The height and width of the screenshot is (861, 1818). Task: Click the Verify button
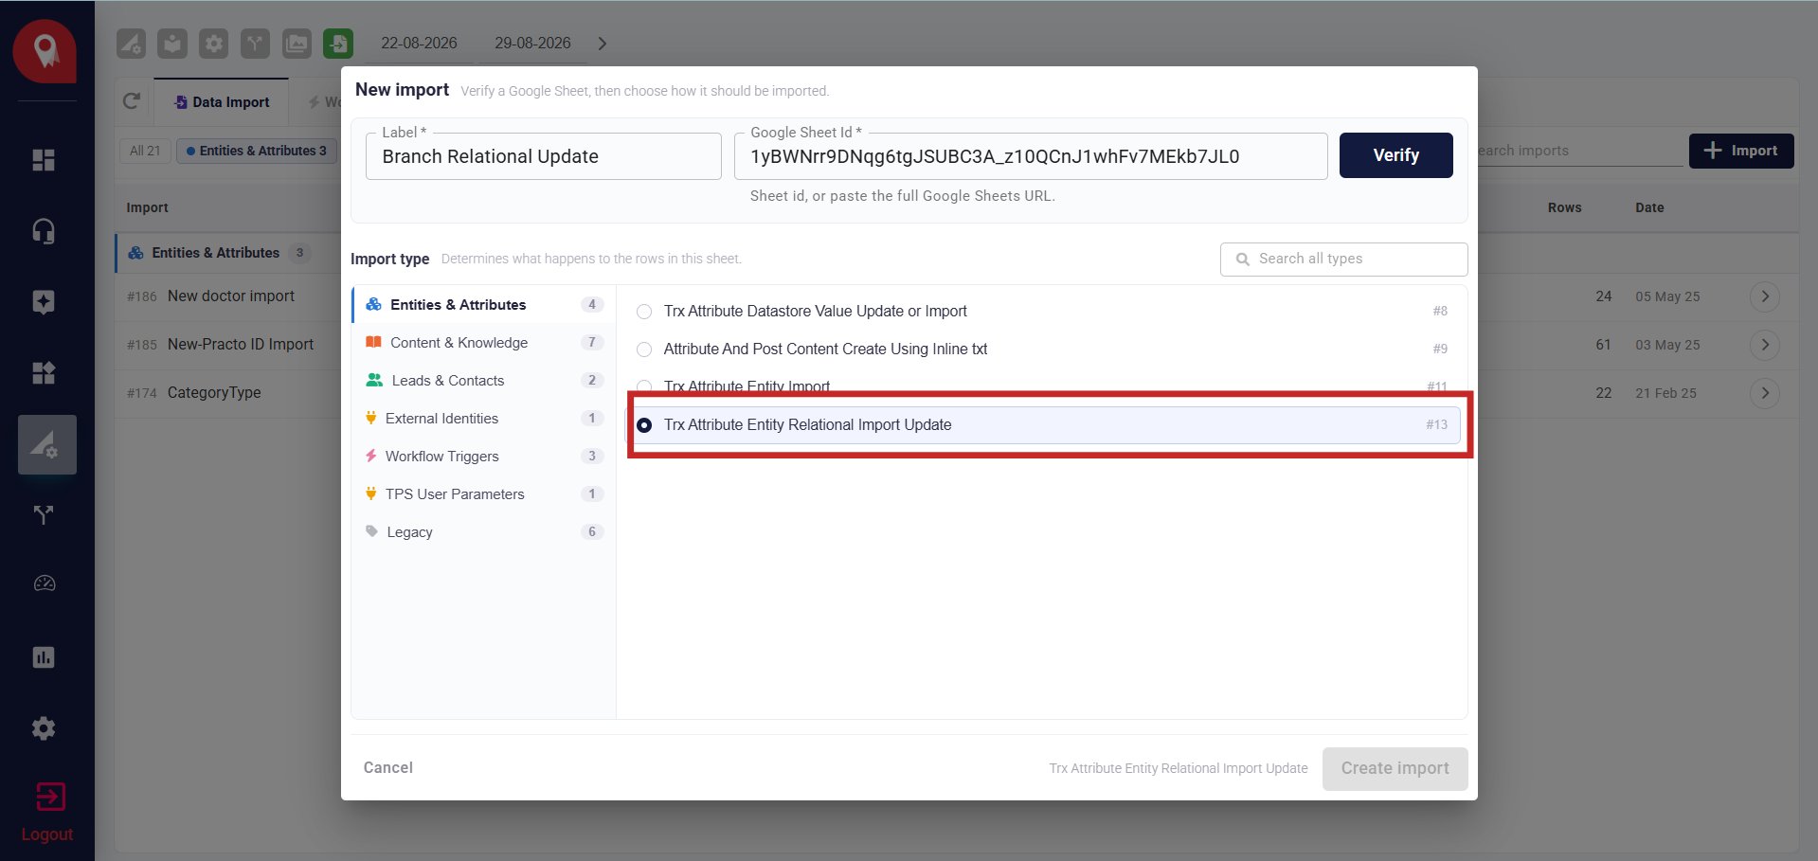coord(1395,155)
